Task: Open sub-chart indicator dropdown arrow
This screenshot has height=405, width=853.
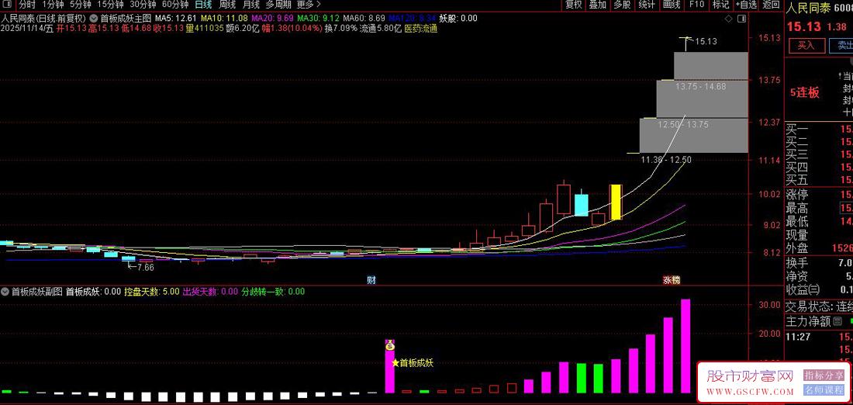Action: click(x=5, y=292)
